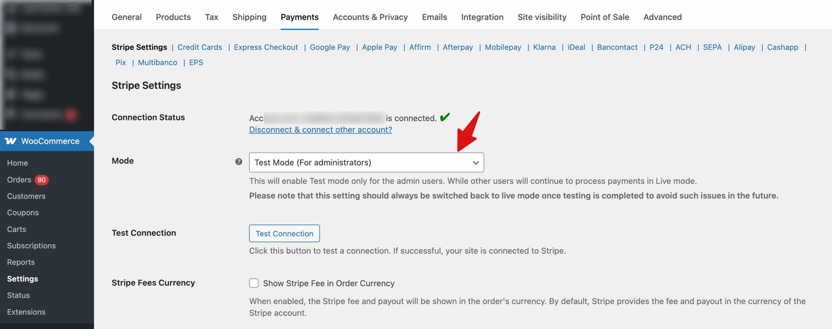This screenshot has width=832, height=329.
Task: Switch to the Payments tab
Action: (299, 17)
